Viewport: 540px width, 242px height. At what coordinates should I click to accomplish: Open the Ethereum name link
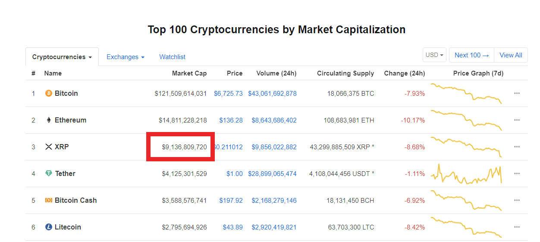coord(71,120)
